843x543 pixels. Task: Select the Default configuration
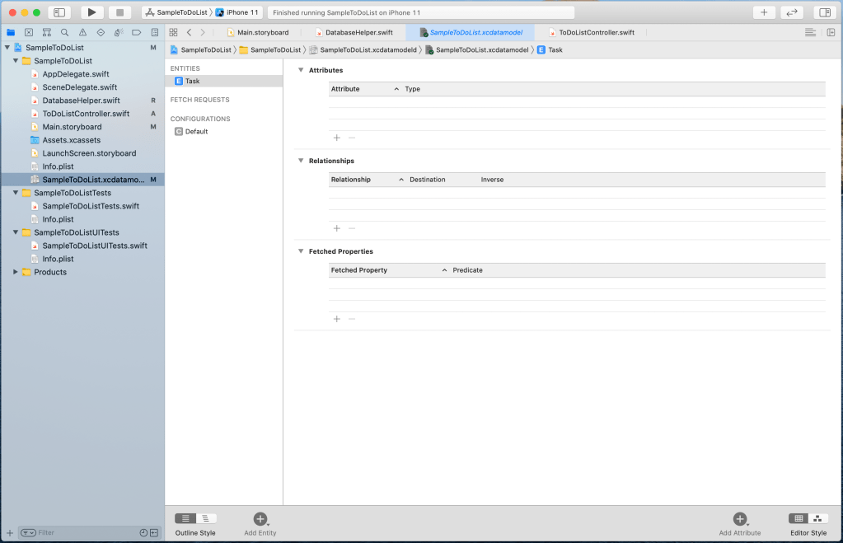tap(196, 131)
